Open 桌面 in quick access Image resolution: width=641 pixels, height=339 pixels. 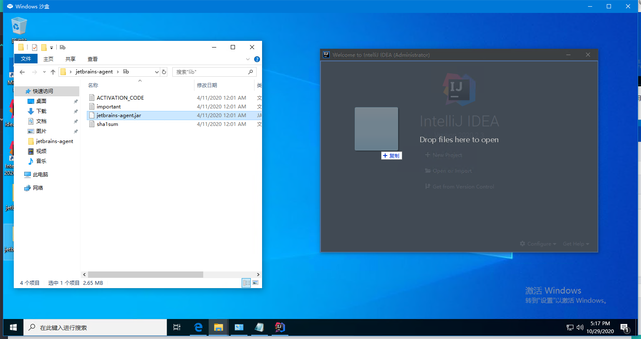point(41,101)
